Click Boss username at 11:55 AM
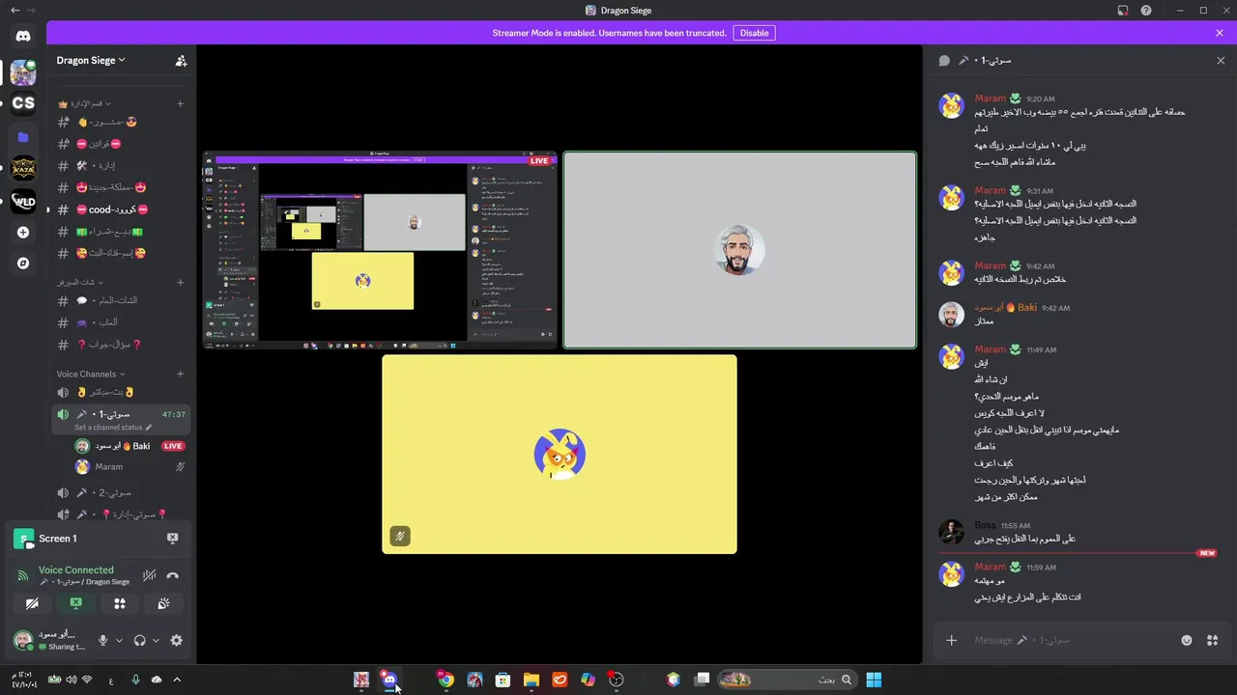 985,525
